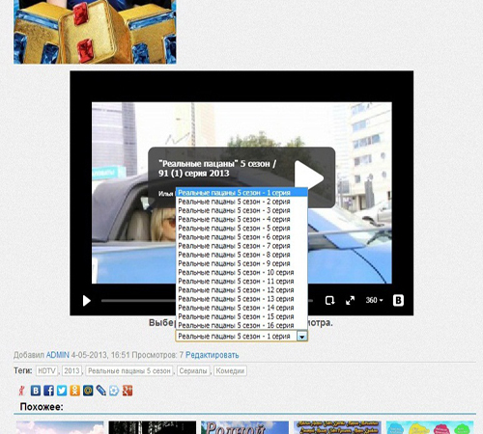This screenshot has height=434, width=483.
Task: Toggle fullscreen mode in video player
Action: coord(350,301)
